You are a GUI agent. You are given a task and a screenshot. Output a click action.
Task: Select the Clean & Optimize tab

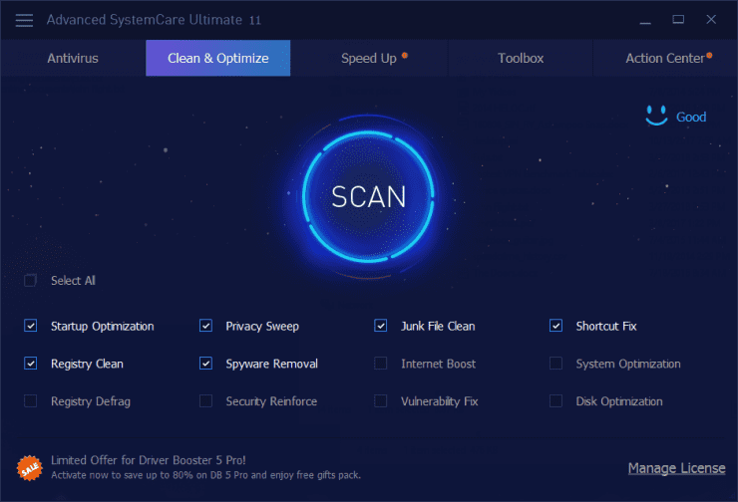pos(218,59)
